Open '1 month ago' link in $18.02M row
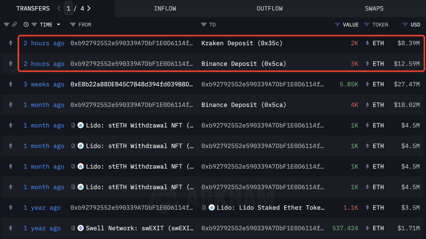426x239 pixels. coord(44,105)
